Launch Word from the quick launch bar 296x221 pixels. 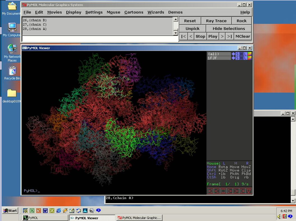tap(45, 211)
